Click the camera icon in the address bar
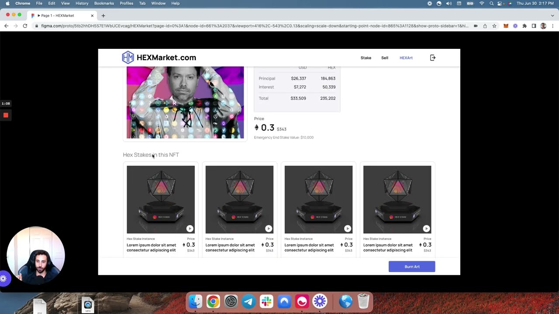559x314 pixels. (x=476, y=26)
